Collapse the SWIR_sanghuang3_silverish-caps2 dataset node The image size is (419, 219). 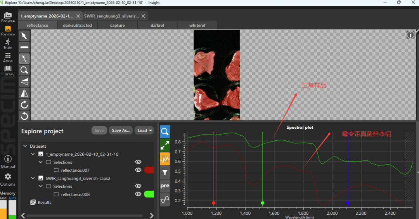tap(33, 178)
